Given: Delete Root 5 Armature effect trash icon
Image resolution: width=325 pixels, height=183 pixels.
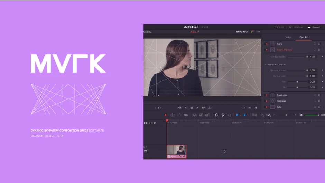Looking at the screenshot, I should 319,50.
